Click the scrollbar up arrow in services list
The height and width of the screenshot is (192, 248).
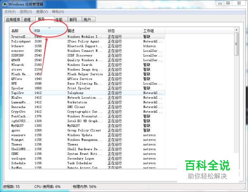[x=237, y=30]
